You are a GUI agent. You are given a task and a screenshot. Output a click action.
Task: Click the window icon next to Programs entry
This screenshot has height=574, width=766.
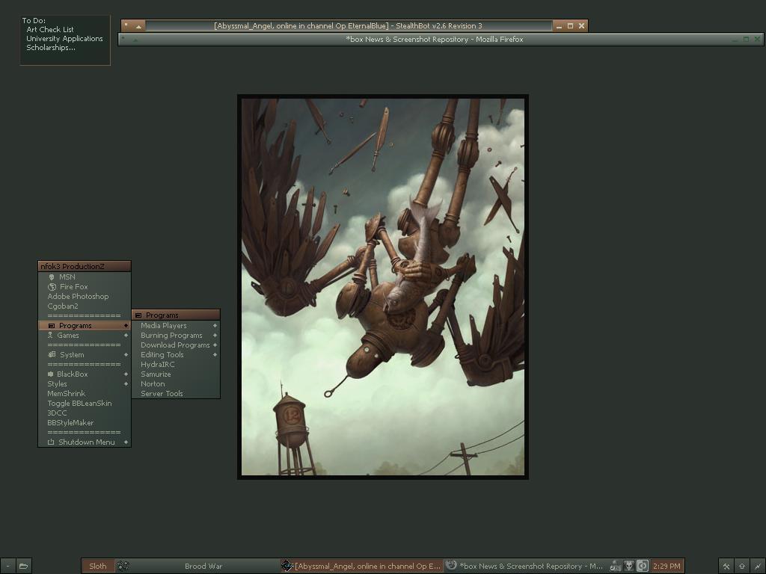(52, 326)
